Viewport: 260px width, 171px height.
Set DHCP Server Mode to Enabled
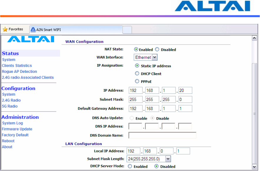[130, 166]
